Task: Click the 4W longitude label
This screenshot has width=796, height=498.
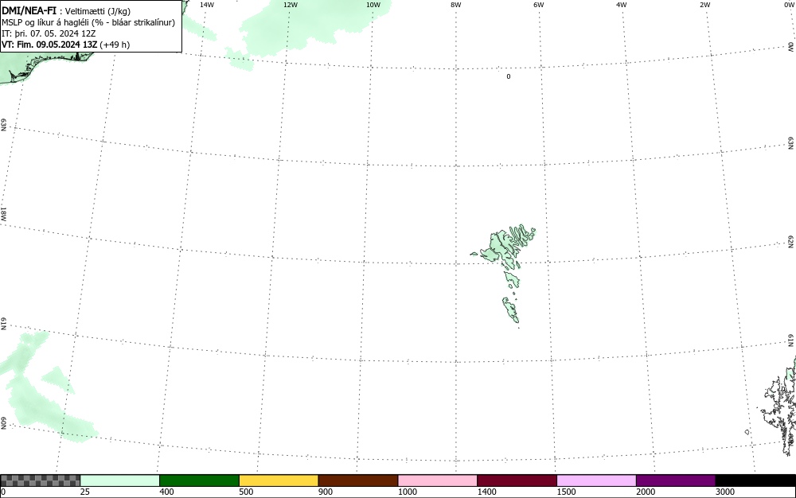Action: (622, 5)
